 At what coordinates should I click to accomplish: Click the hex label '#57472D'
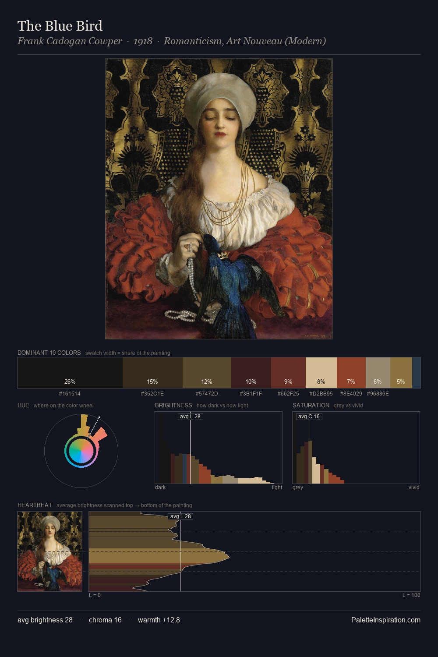point(207,393)
